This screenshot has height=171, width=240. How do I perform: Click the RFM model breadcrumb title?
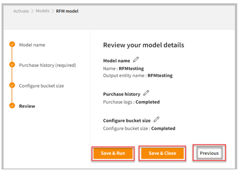[67, 11]
